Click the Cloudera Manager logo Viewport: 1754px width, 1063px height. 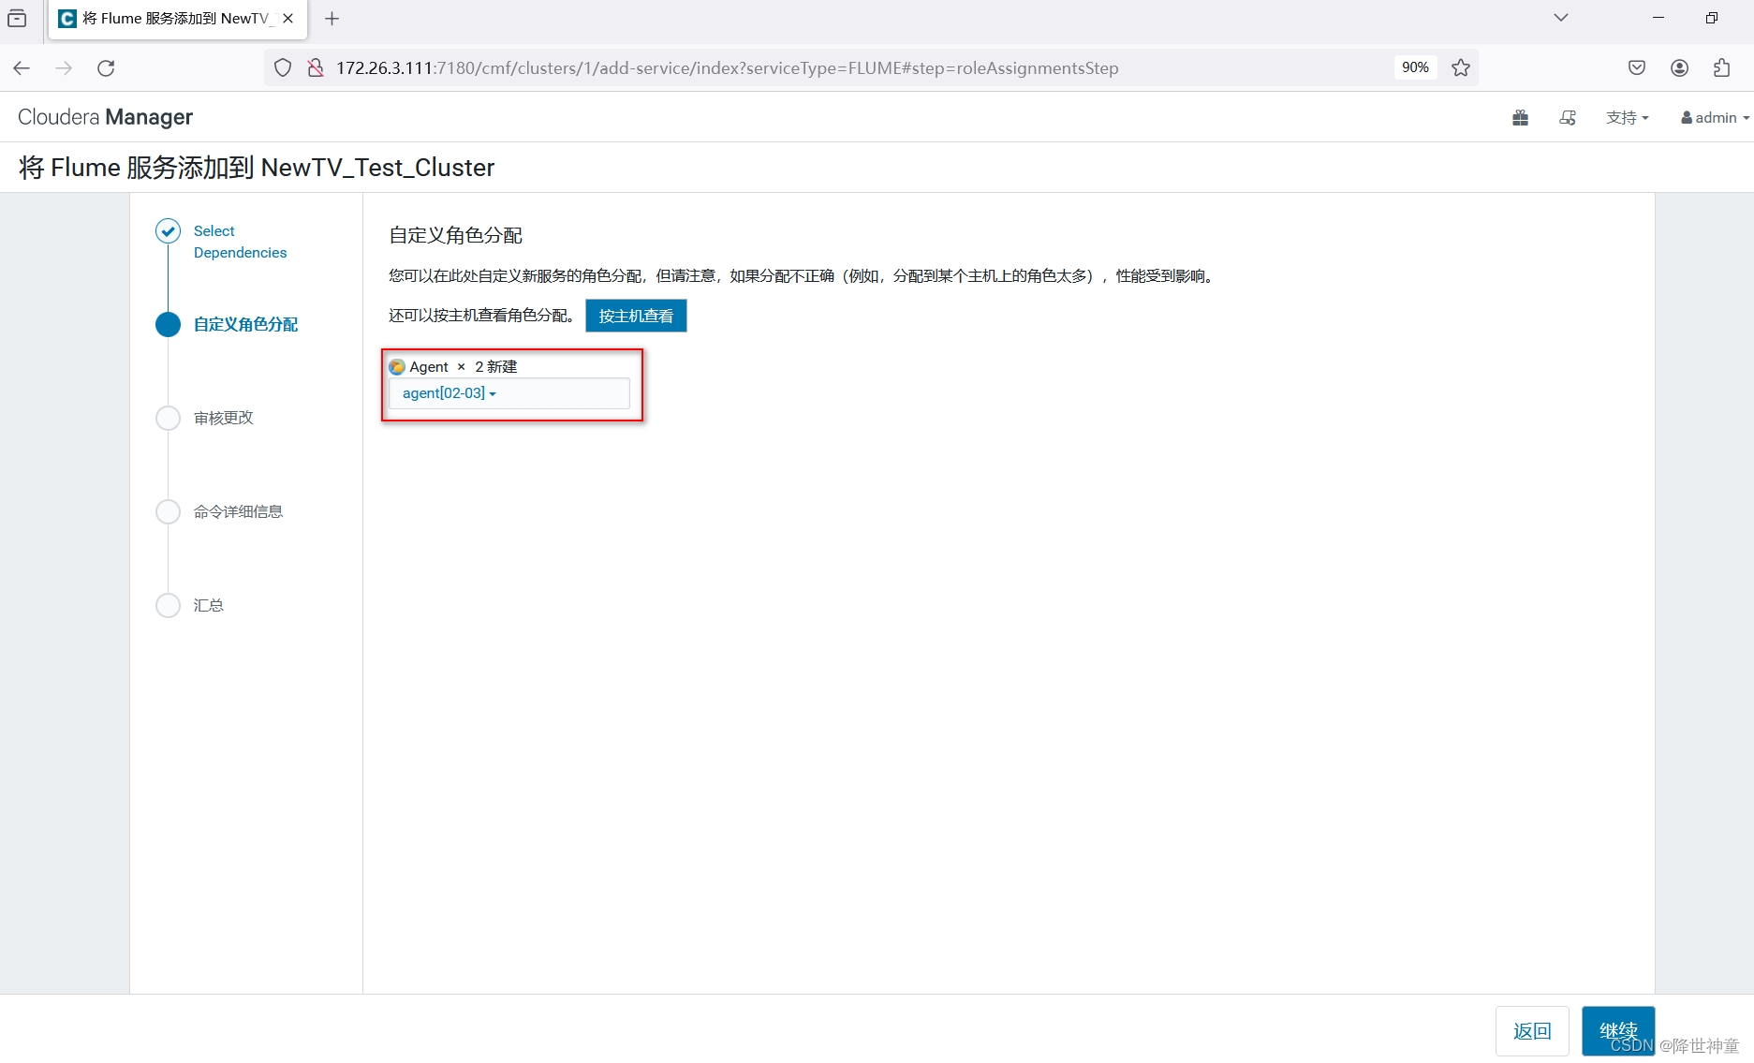105,117
